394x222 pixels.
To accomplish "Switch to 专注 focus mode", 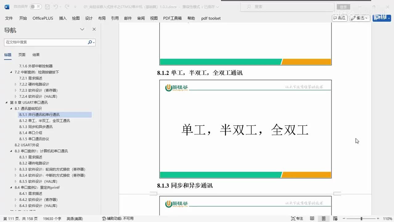I will coord(297,218).
